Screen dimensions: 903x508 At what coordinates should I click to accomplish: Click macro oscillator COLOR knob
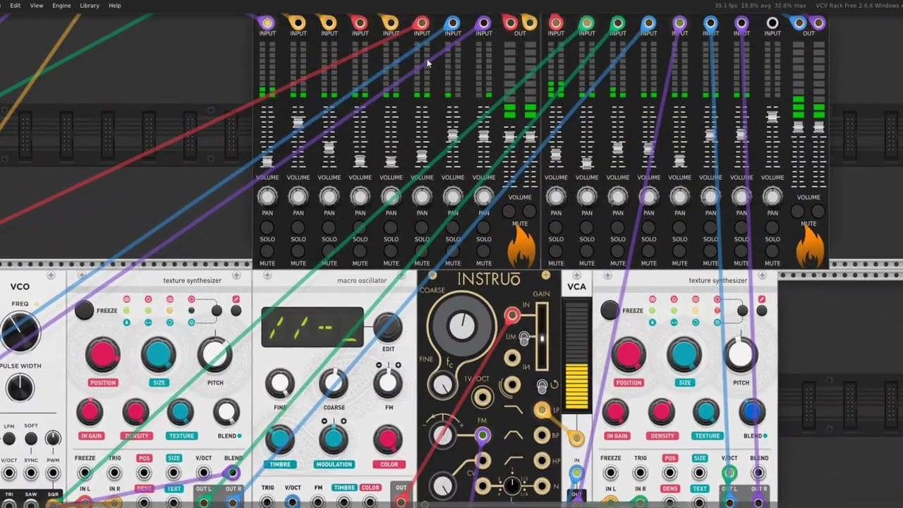pyautogui.click(x=387, y=439)
